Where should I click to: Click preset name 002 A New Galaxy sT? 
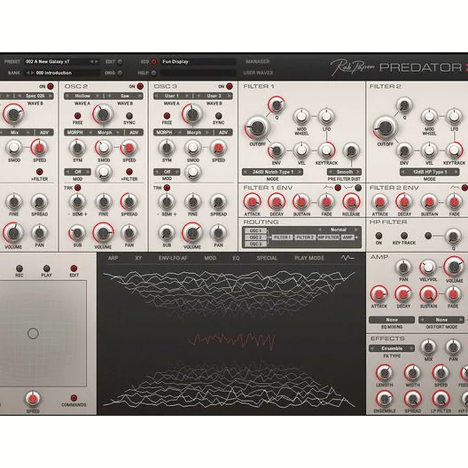47,62
